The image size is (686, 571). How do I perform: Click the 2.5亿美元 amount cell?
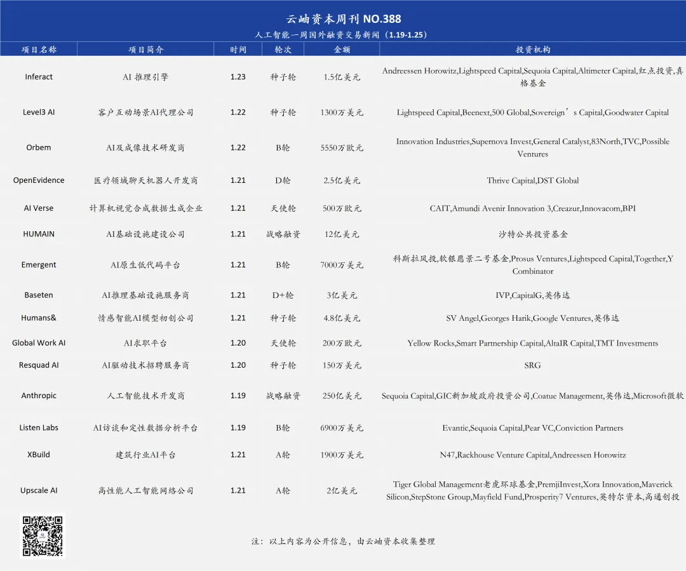tap(342, 180)
